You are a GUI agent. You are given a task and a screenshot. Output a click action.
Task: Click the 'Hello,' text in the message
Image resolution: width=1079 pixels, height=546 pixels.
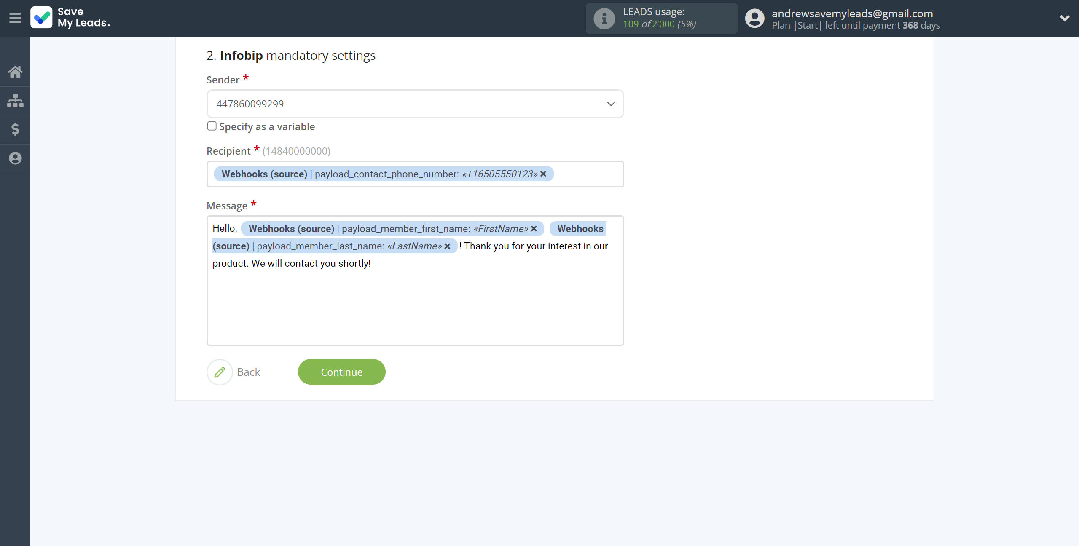point(225,228)
